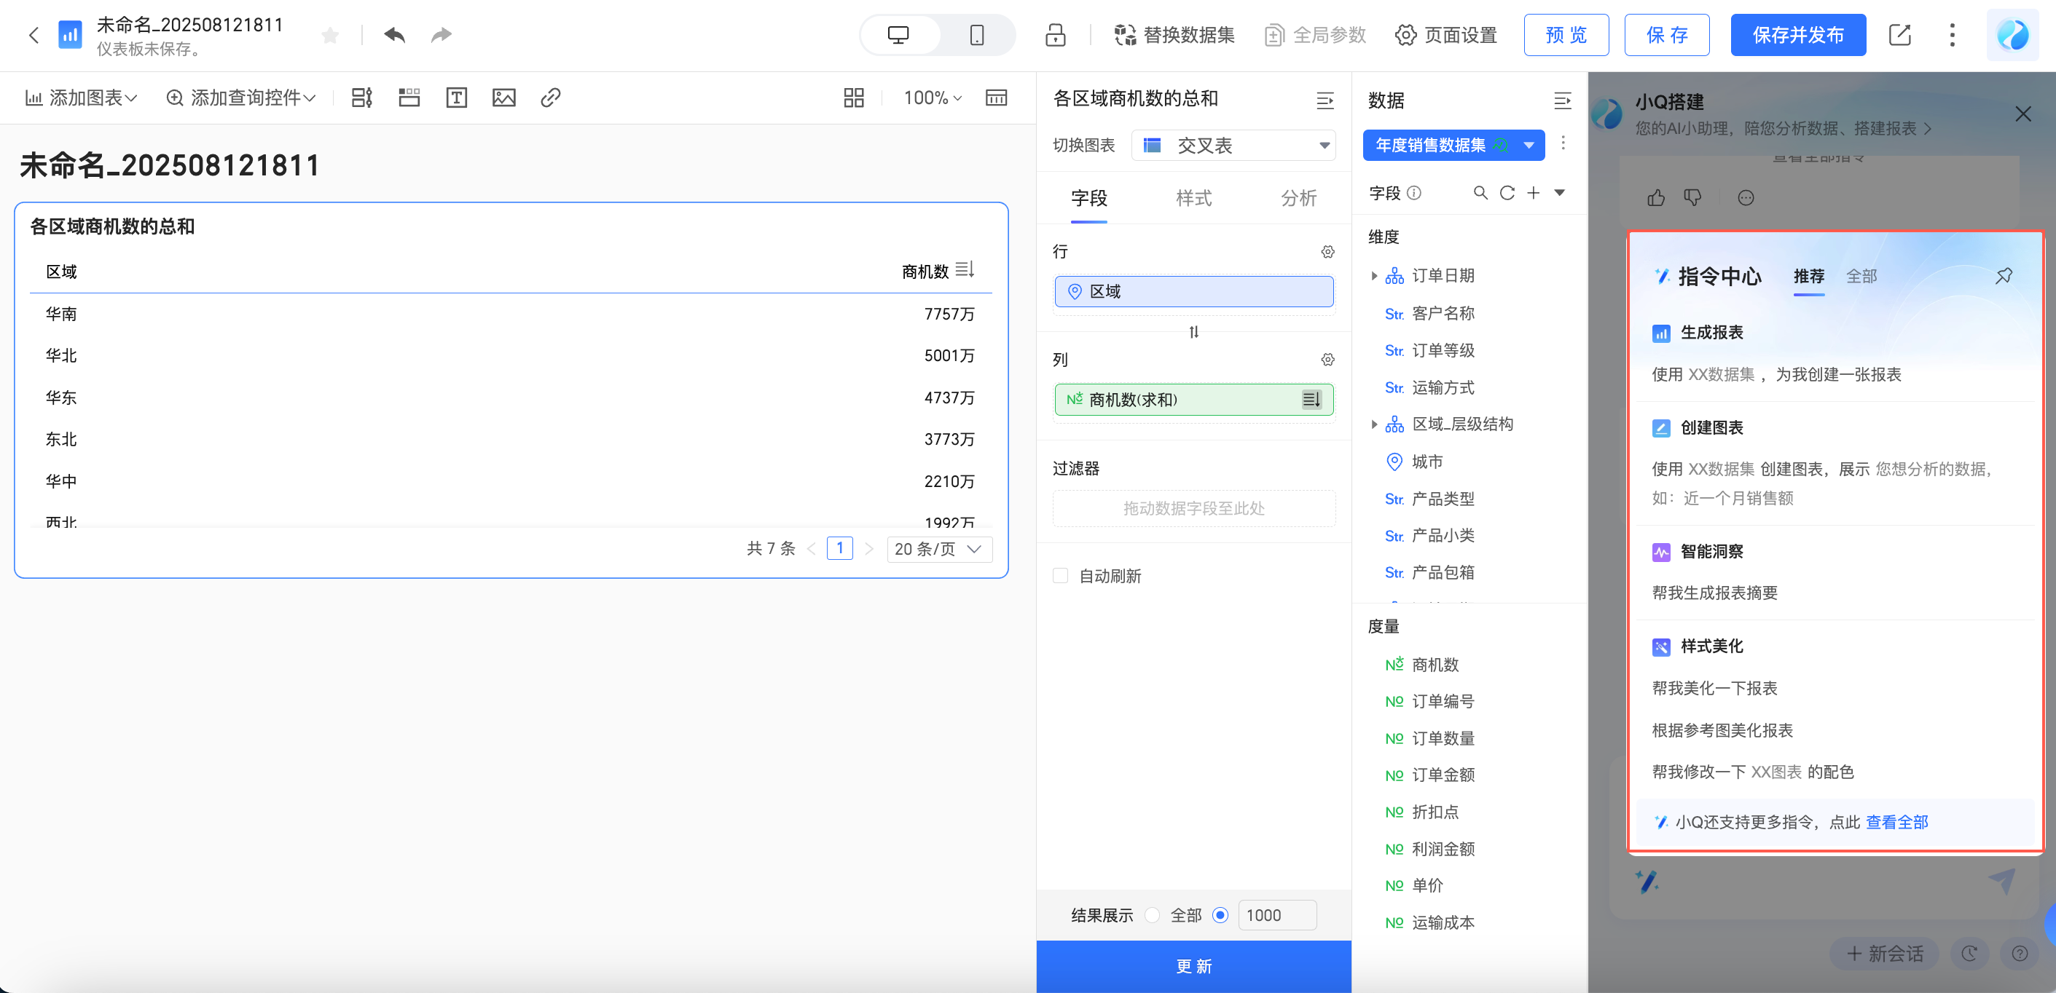
Task: Select the 全部 result display radio
Action: (x=1152, y=916)
